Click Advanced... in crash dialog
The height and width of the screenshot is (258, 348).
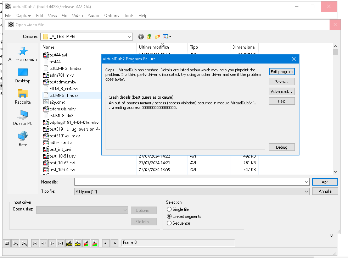point(282,91)
